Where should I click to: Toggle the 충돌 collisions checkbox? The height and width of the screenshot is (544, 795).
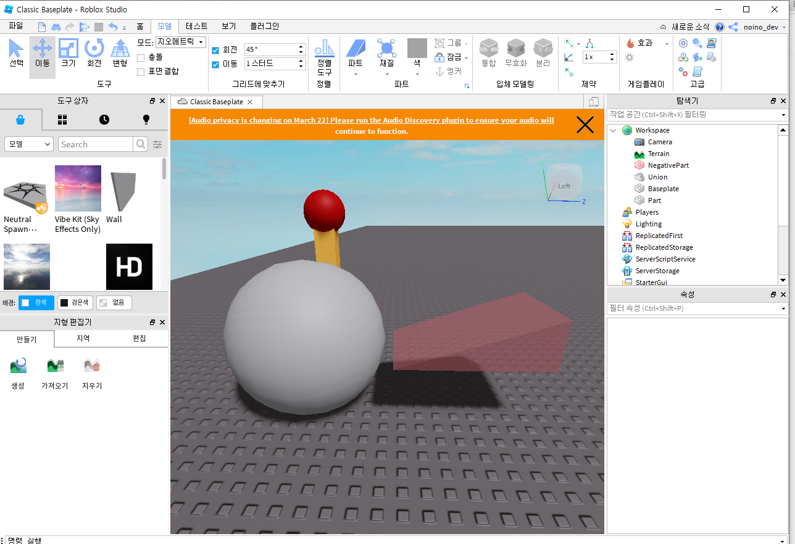coord(141,57)
